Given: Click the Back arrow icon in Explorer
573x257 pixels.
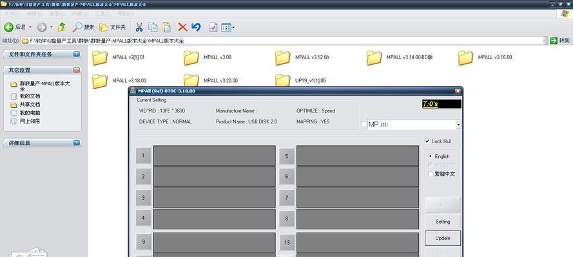Looking at the screenshot, I should [9, 27].
